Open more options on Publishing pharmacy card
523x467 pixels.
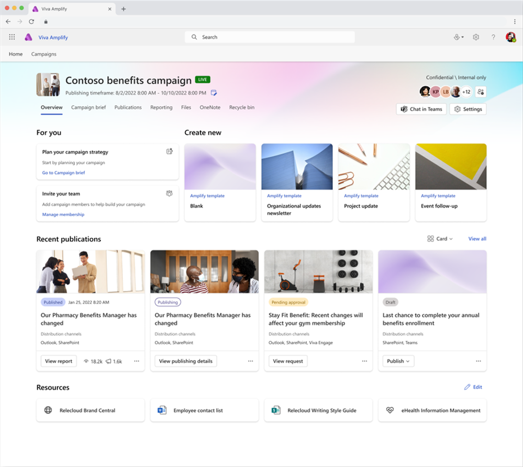pos(250,361)
